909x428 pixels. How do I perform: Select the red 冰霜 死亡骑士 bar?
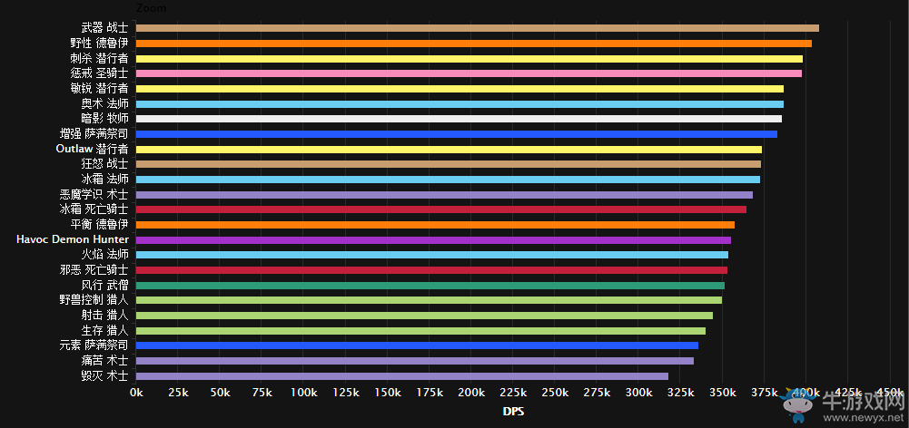[x=440, y=209]
